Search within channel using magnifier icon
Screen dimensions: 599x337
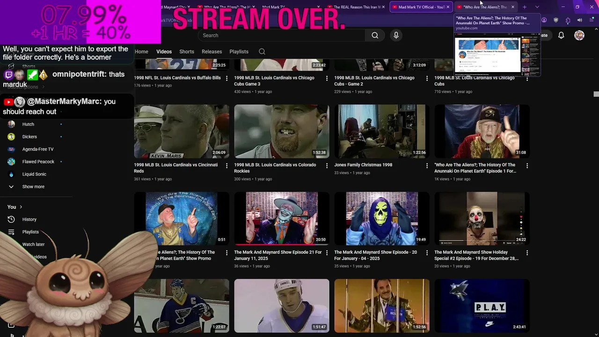pyautogui.click(x=262, y=51)
